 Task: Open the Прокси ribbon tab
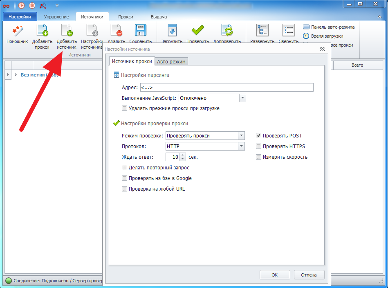coord(126,17)
